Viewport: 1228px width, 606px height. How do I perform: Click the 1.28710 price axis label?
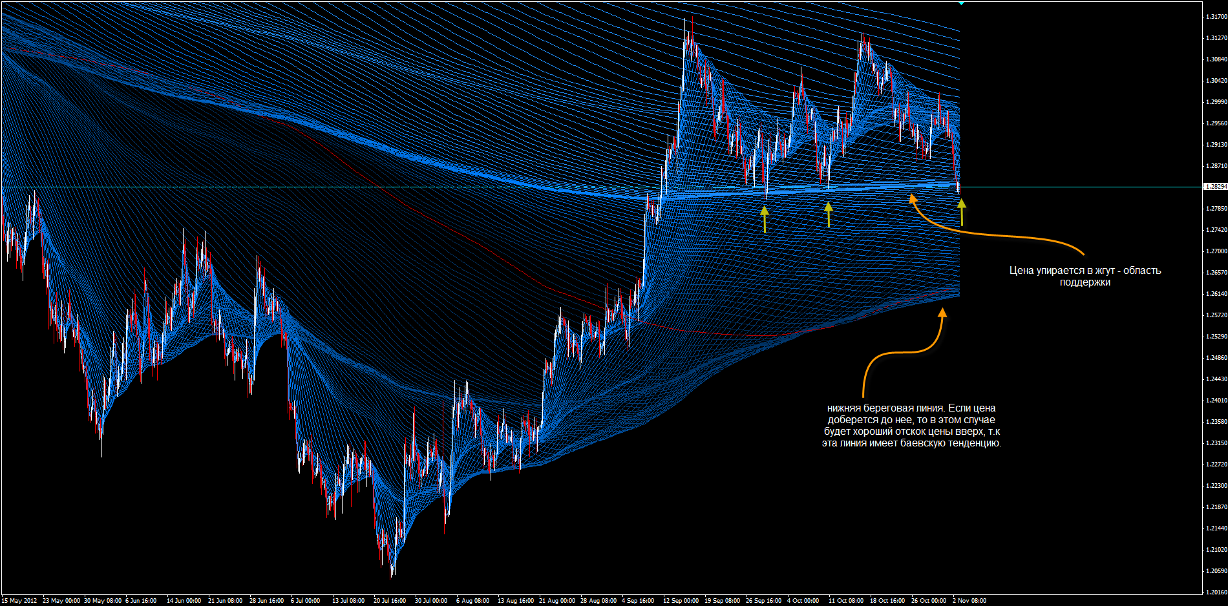(1216, 166)
